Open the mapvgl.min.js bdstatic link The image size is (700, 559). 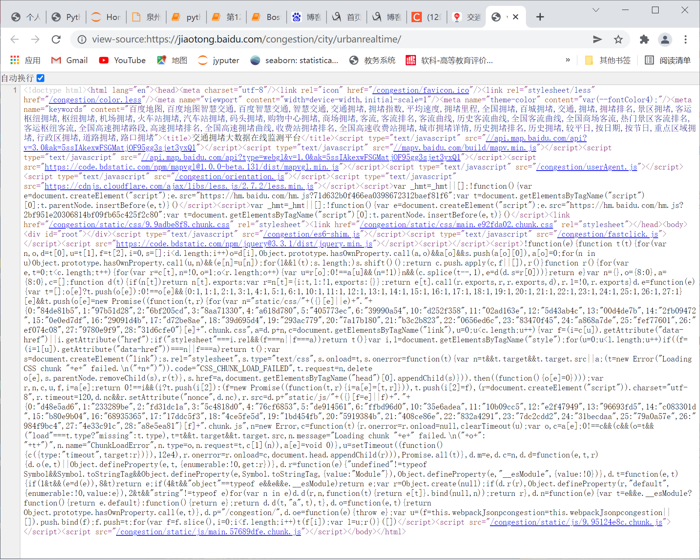[192, 167]
